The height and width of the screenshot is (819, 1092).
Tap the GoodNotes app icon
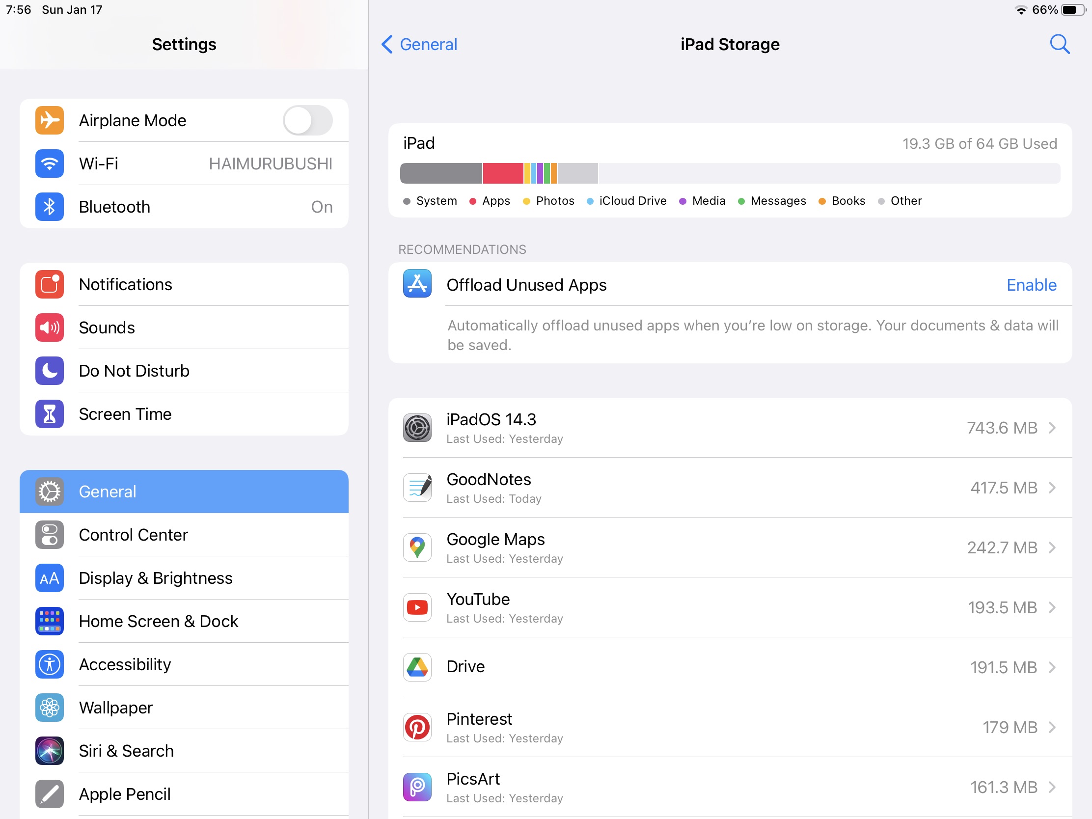(x=417, y=488)
